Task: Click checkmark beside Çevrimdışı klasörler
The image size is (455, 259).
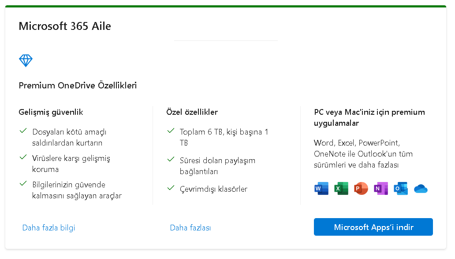Action: (x=171, y=188)
